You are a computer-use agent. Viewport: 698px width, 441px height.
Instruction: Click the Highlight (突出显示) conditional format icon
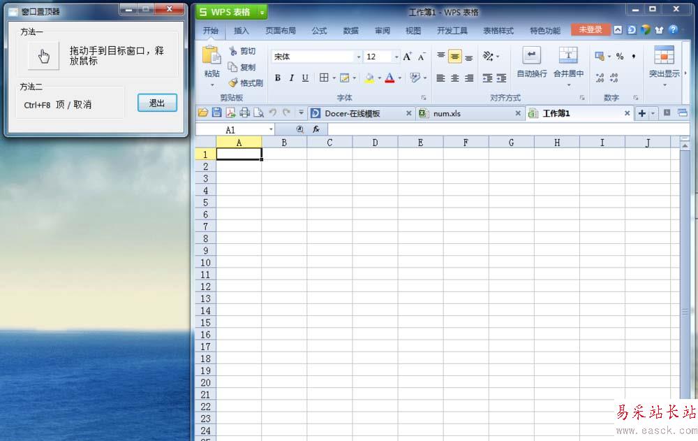pyautogui.click(x=664, y=56)
